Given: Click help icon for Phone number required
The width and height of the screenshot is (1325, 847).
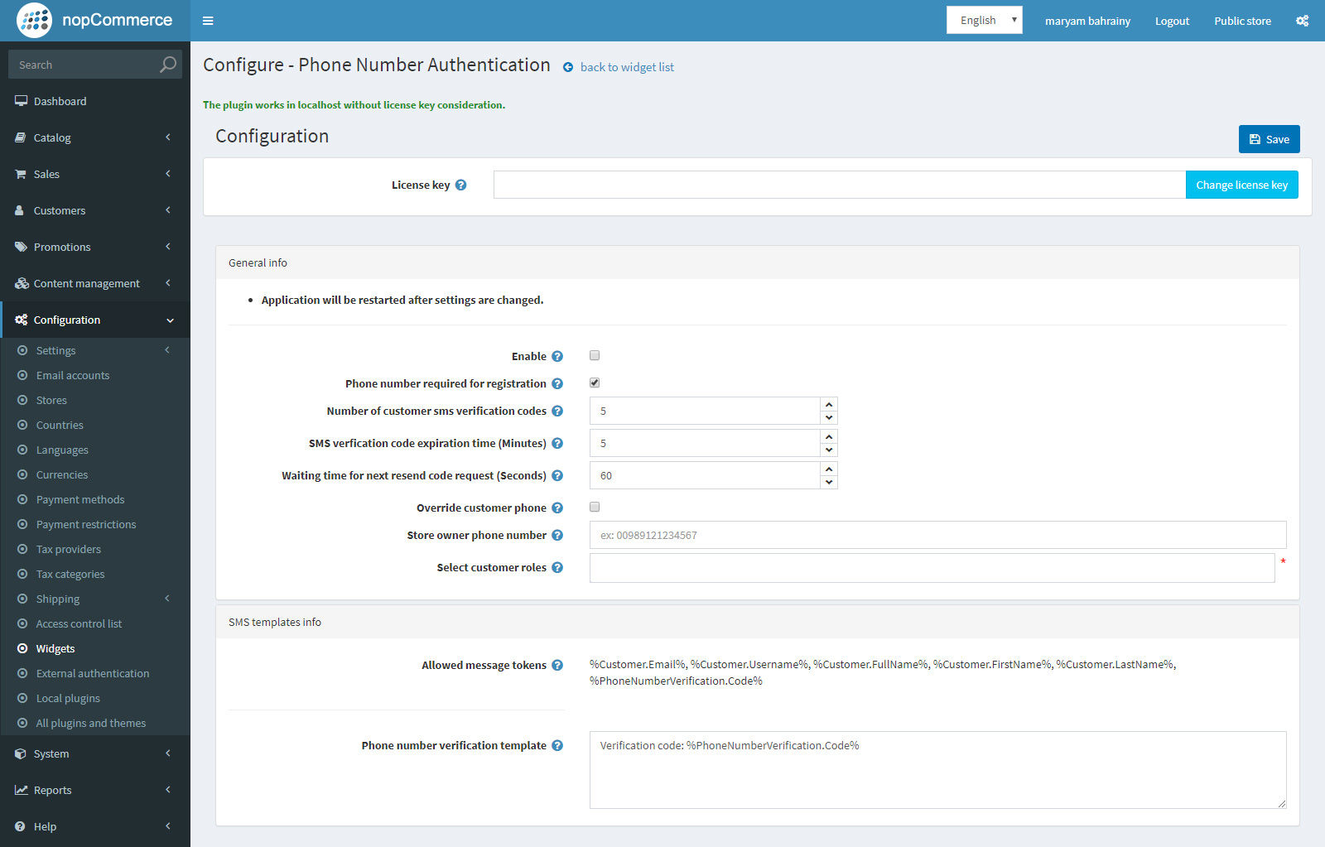Looking at the screenshot, I should 557,383.
